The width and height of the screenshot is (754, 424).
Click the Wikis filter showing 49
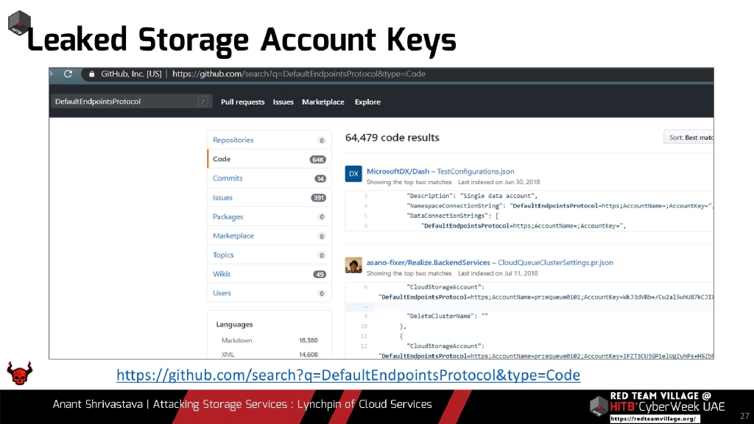(222, 273)
